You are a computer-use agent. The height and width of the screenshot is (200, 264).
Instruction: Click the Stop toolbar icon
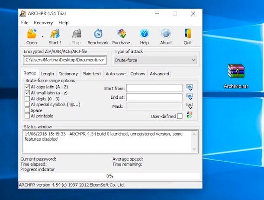77,33
